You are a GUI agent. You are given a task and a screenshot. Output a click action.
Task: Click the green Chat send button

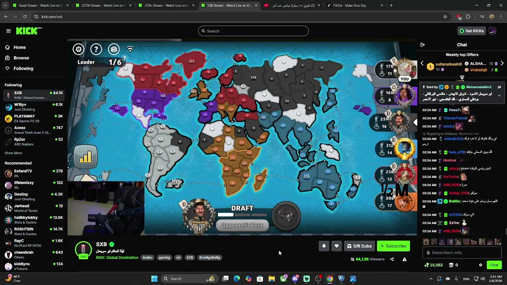tap(494, 265)
